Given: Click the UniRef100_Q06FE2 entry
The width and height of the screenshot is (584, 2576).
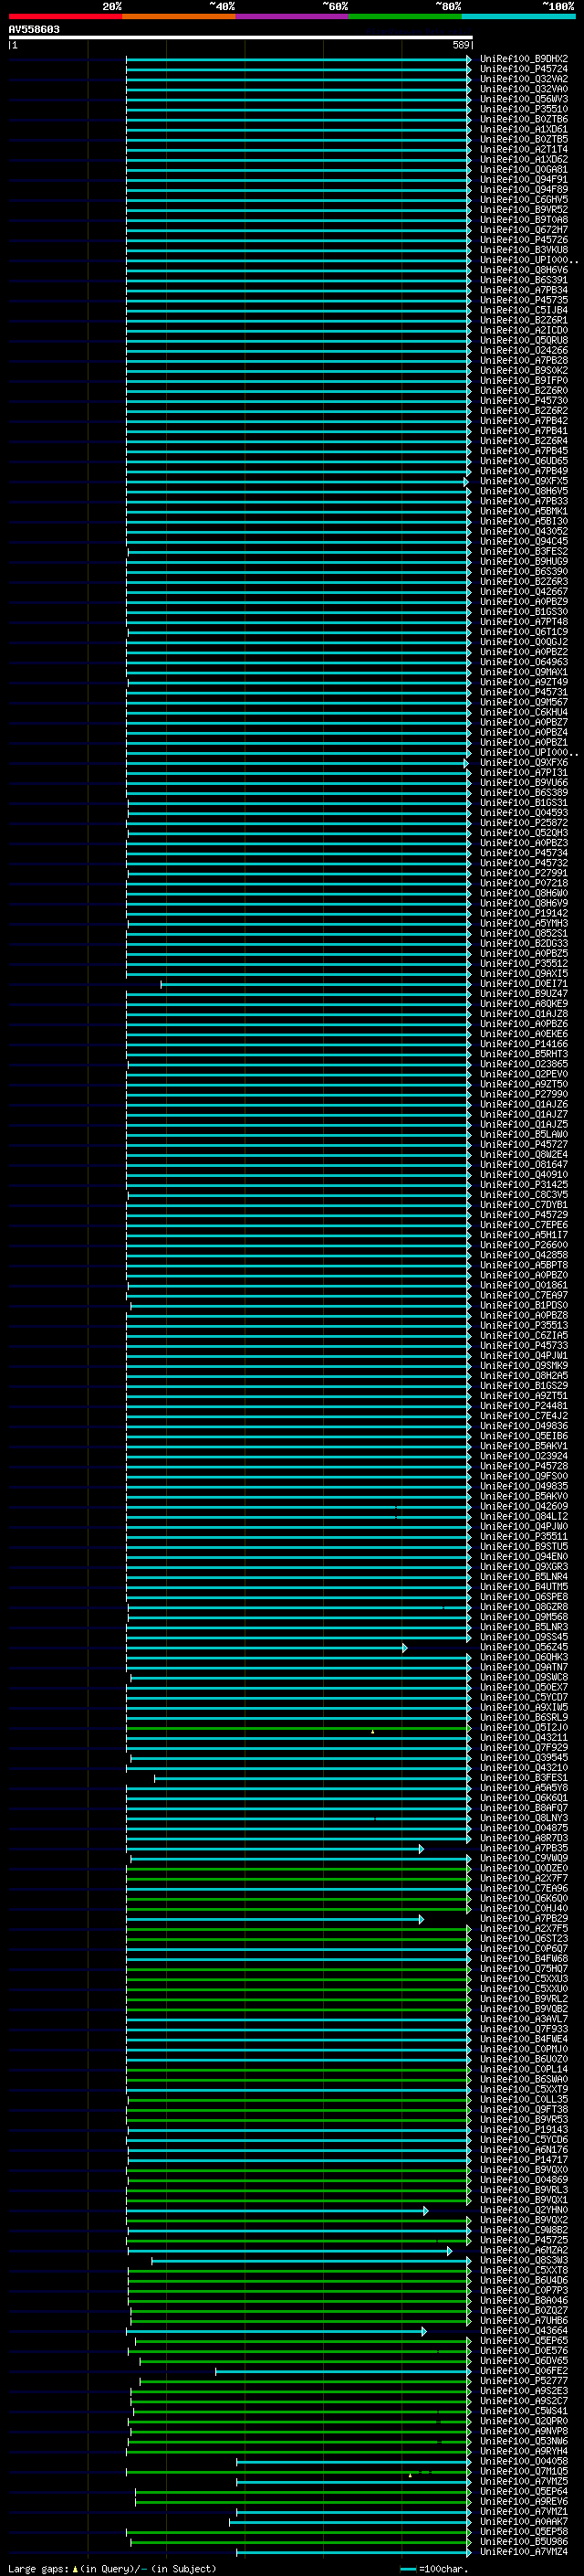Looking at the screenshot, I should coord(524,2370).
